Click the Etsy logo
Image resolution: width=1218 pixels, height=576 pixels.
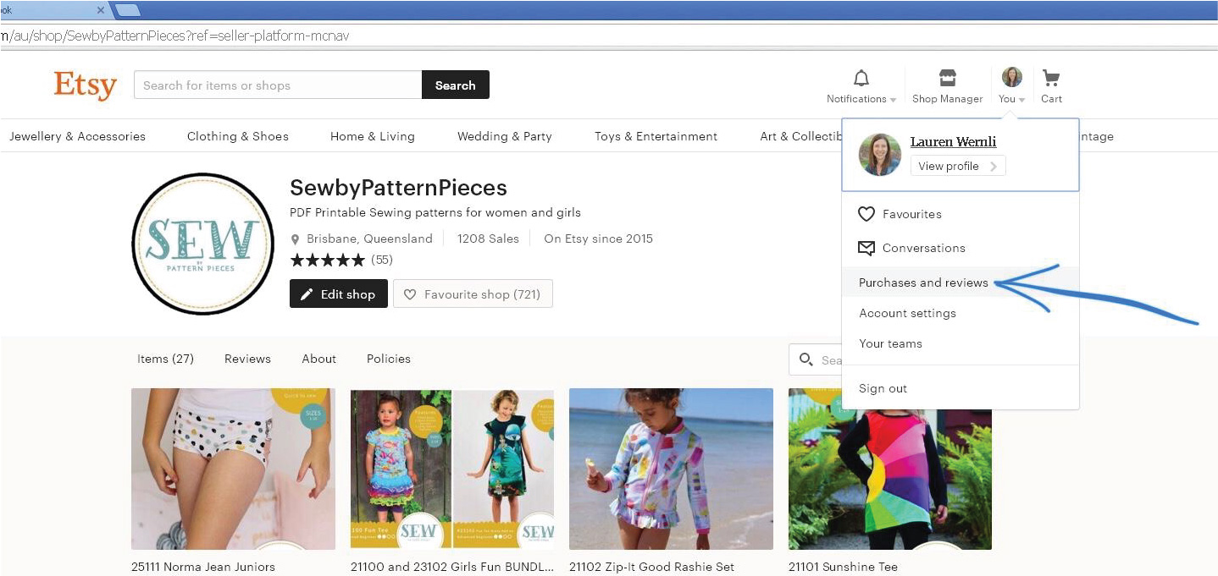85,85
